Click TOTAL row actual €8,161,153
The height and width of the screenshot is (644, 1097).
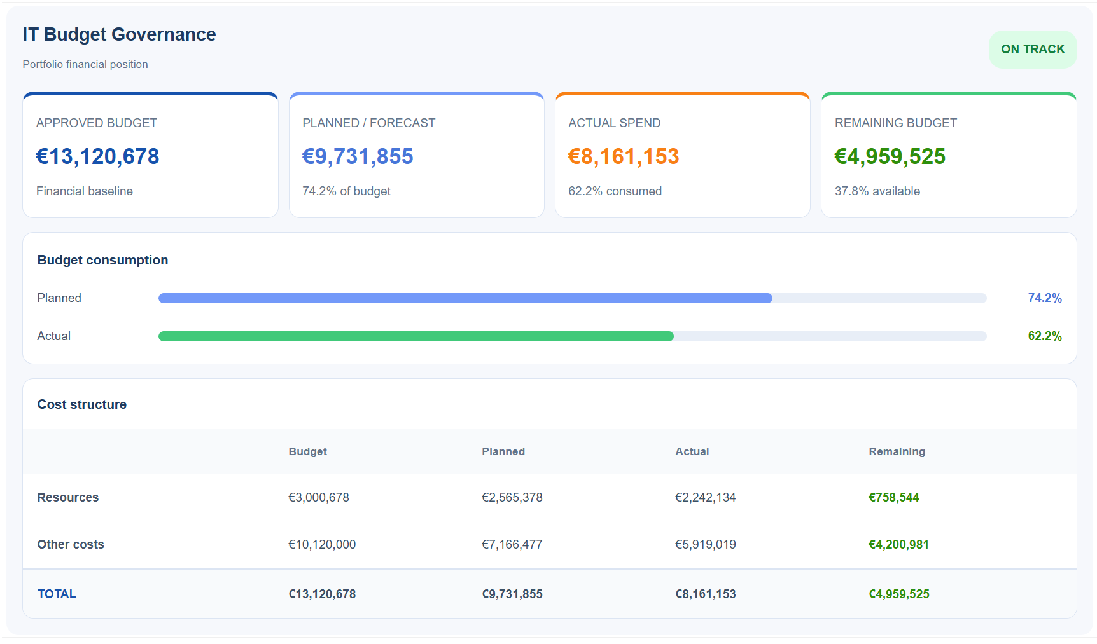pos(705,594)
